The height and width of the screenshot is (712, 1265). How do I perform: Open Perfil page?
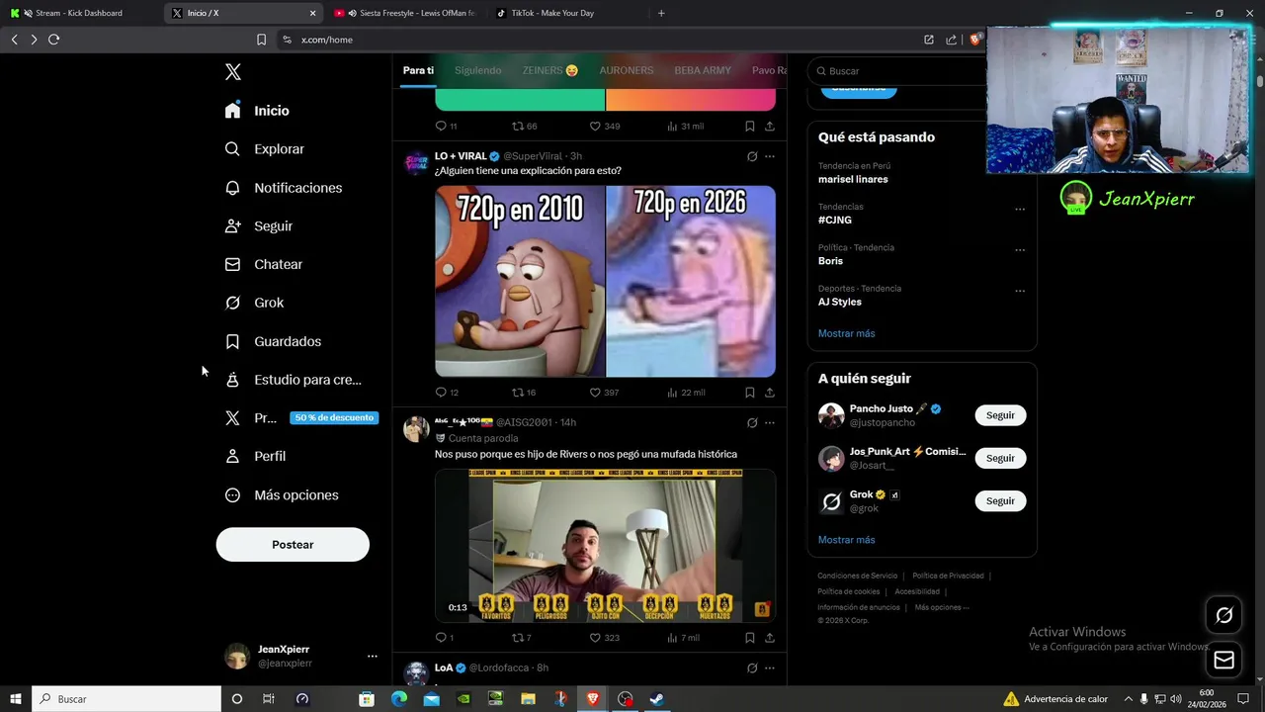[254, 456]
